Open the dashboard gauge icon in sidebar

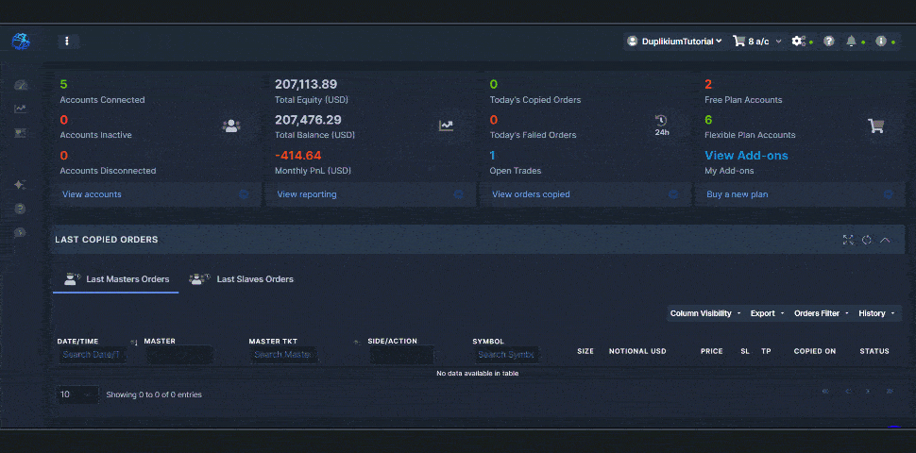tap(21, 85)
